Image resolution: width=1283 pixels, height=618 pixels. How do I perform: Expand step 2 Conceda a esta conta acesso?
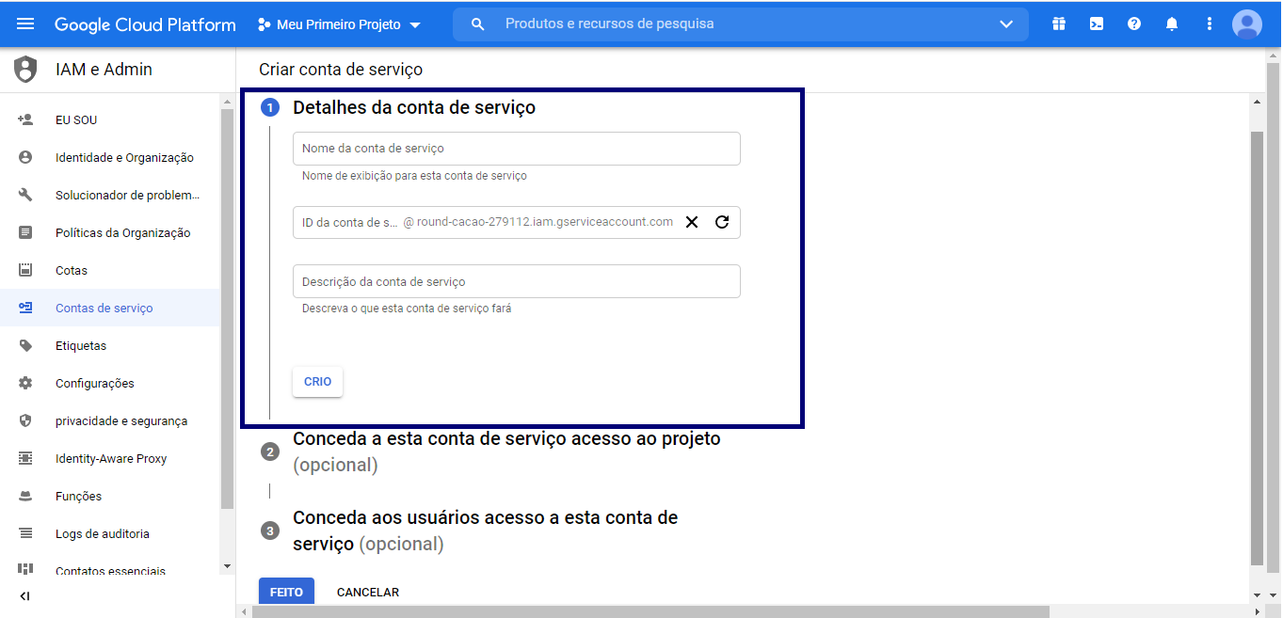(506, 452)
